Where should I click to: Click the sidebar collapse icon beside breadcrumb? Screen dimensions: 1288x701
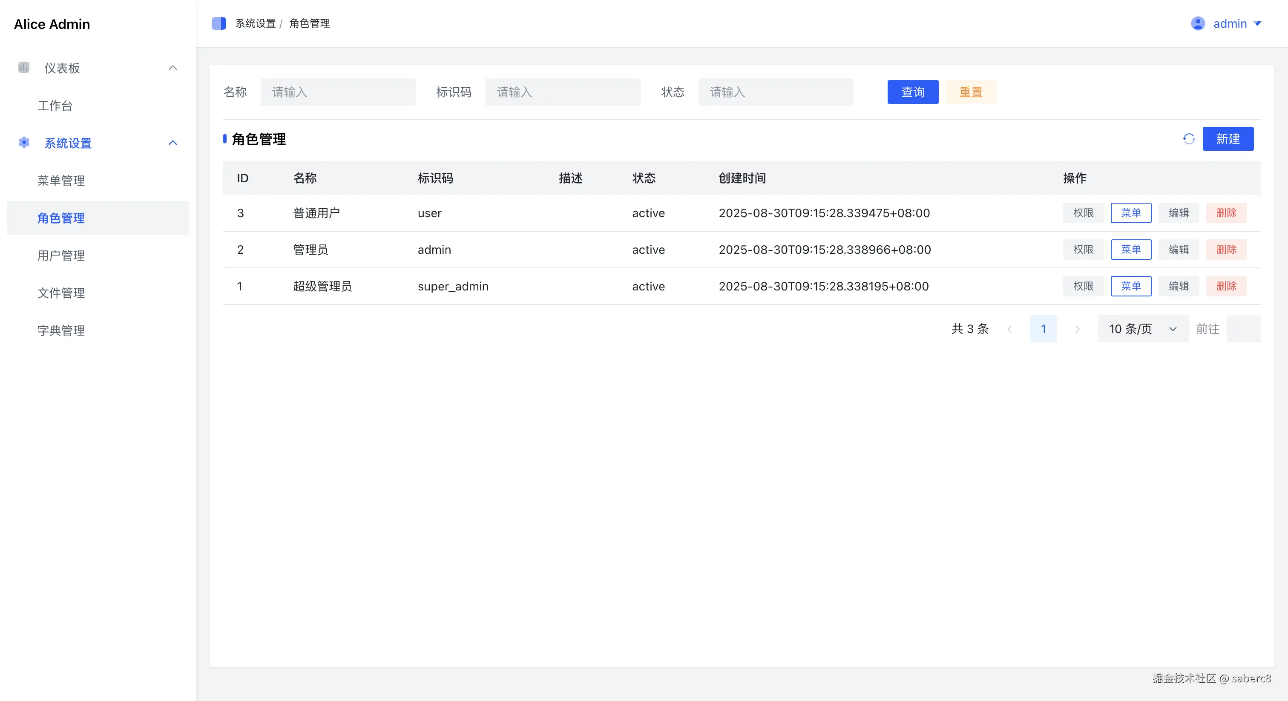point(218,23)
